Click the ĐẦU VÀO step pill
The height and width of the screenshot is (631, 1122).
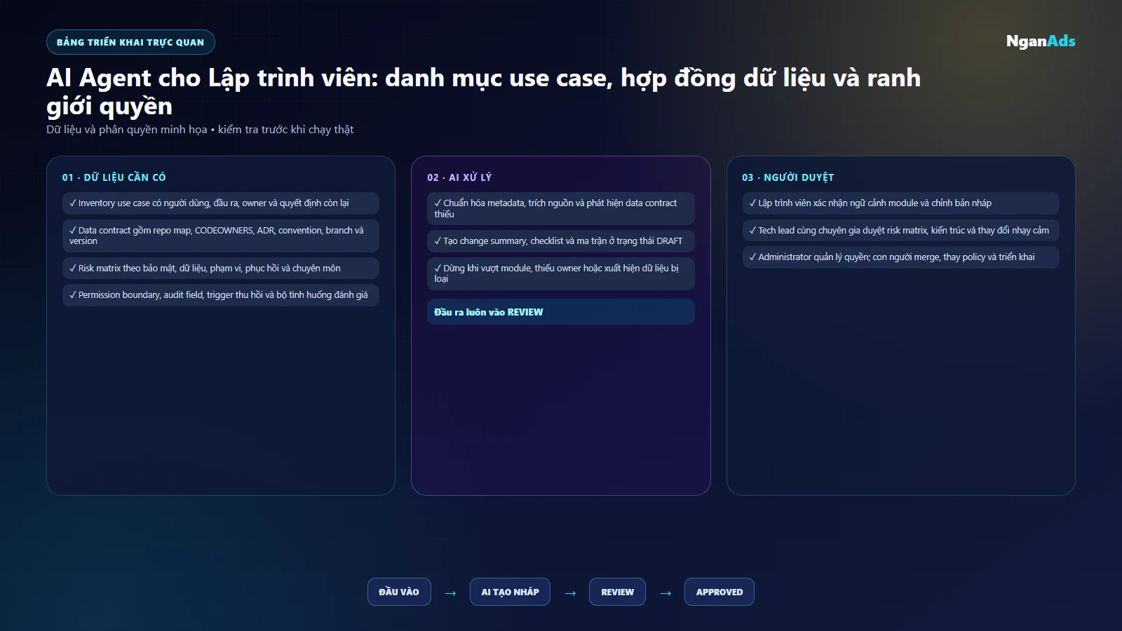pyautogui.click(x=399, y=592)
